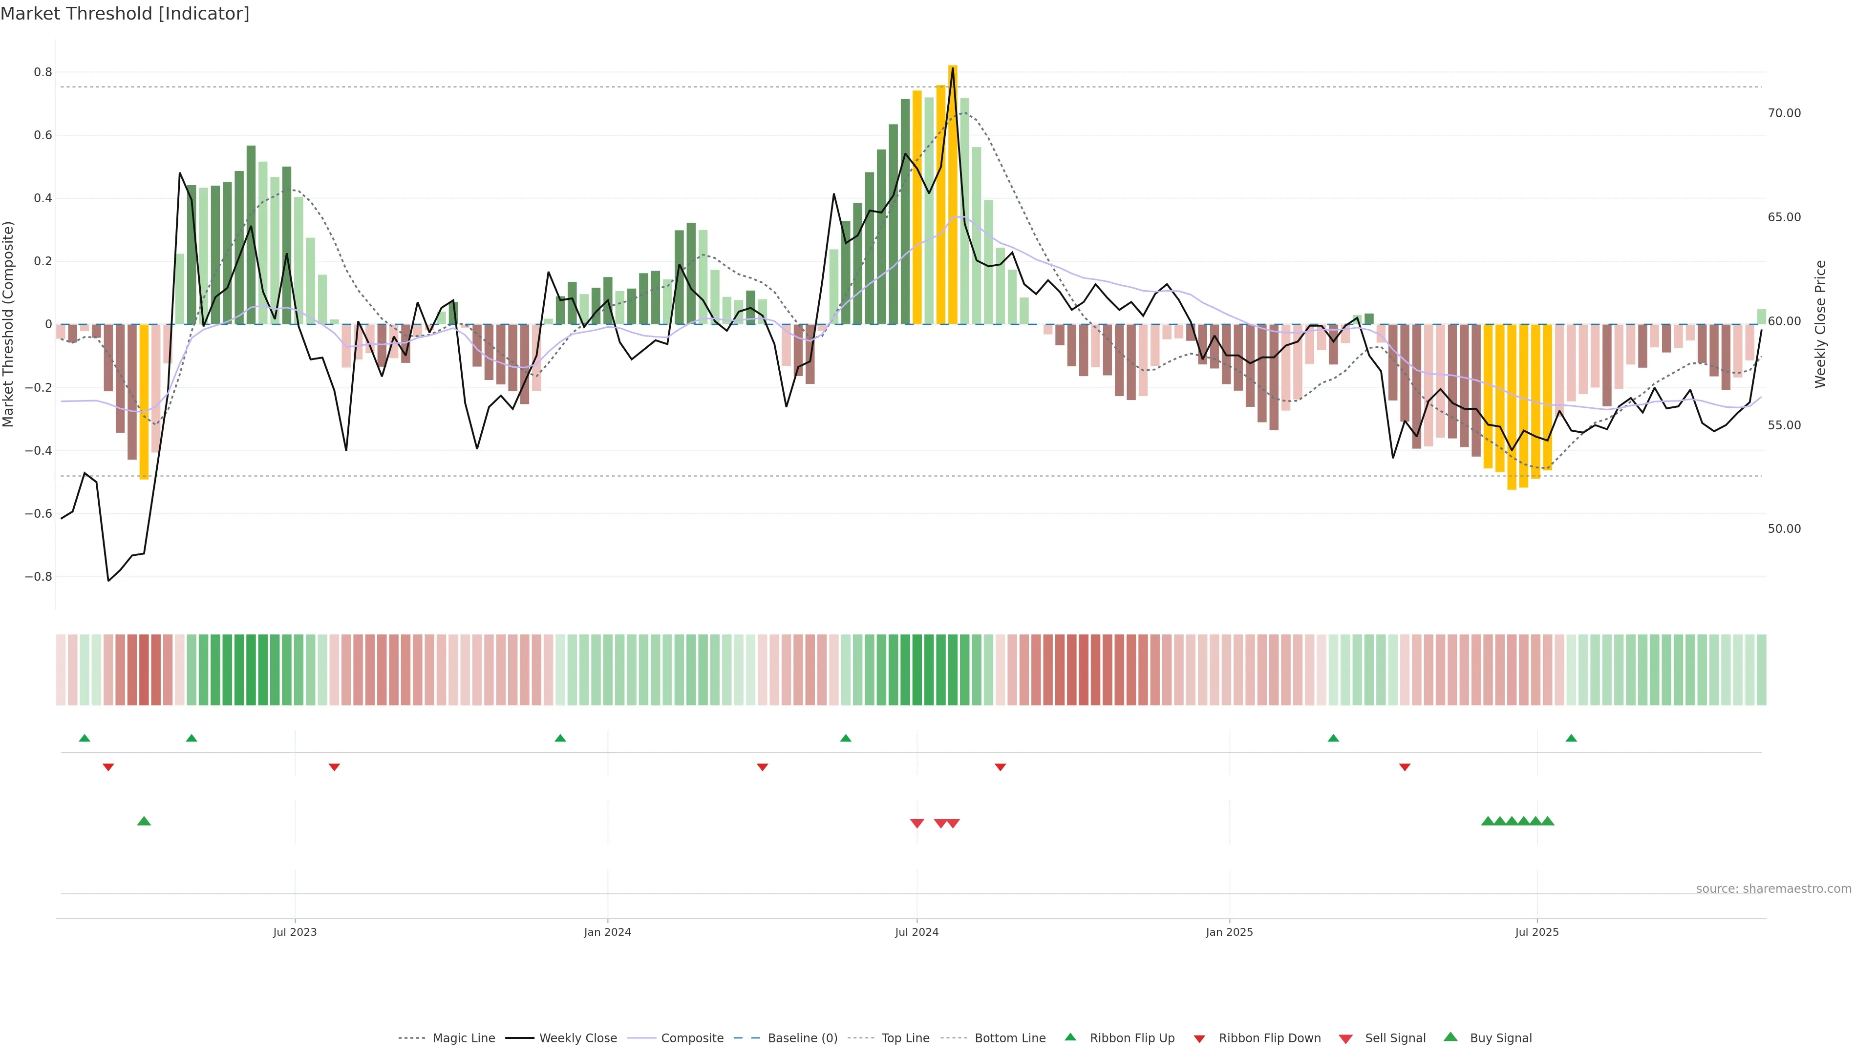Click the Sell Signal legend entry
Screen dimensions: 1876x1055
1395,1038
